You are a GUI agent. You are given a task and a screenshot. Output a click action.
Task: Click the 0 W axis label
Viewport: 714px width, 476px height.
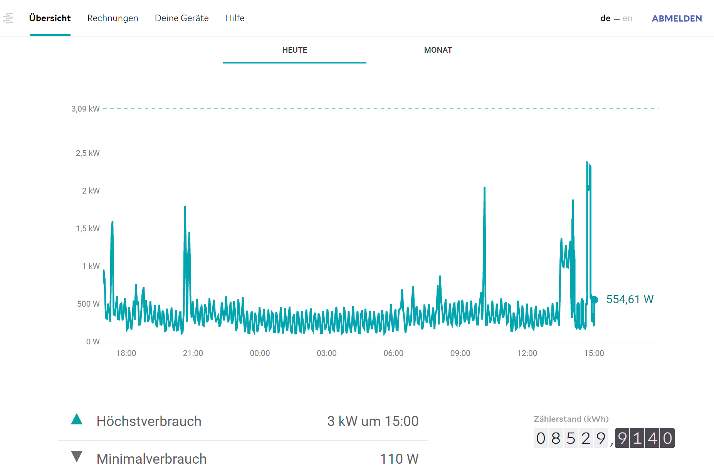(x=93, y=342)
